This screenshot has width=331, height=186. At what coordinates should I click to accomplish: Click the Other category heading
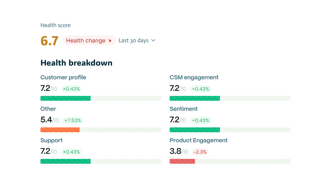[48, 109]
